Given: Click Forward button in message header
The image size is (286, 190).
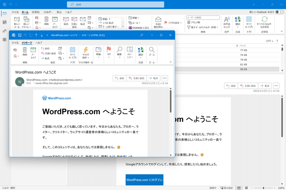Looking at the screenshot, I should [x=153, y=78].
